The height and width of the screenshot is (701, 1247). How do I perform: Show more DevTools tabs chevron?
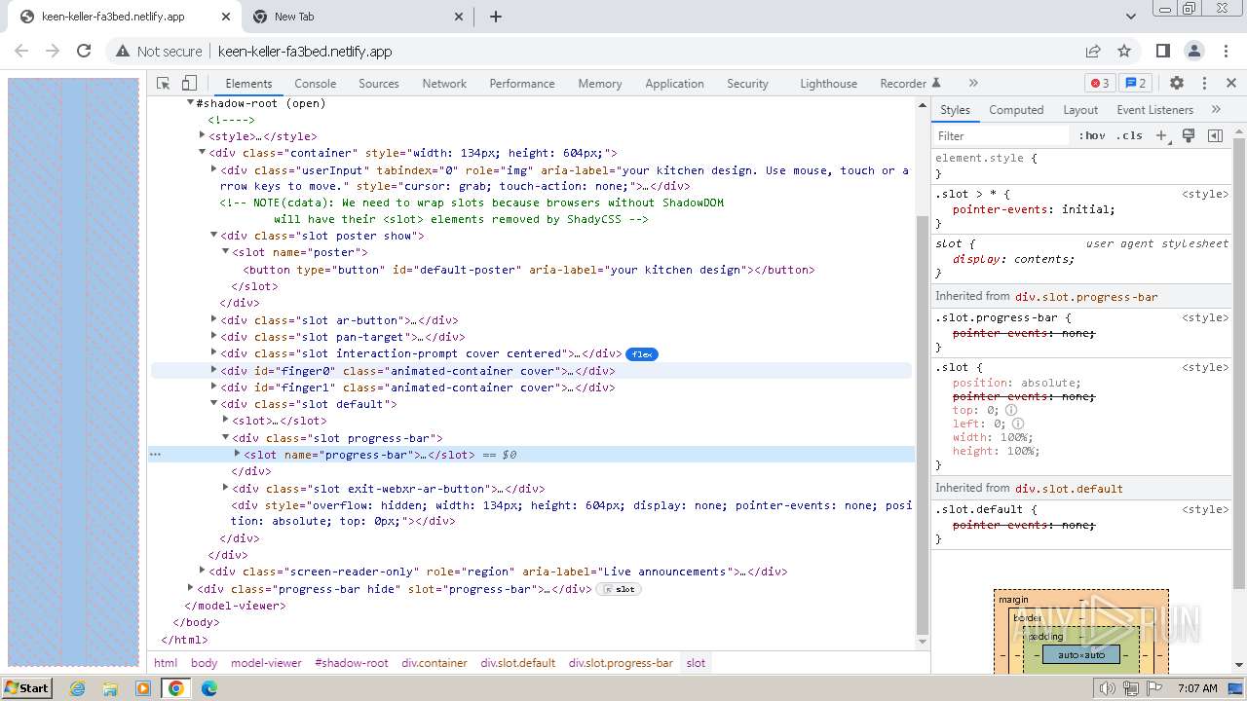[972, 84]
